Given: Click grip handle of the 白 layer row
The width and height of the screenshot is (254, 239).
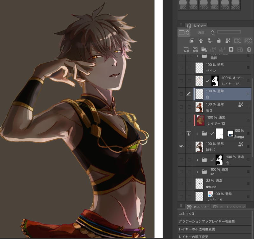Looking at the screenshot, I should click(248, 94).
